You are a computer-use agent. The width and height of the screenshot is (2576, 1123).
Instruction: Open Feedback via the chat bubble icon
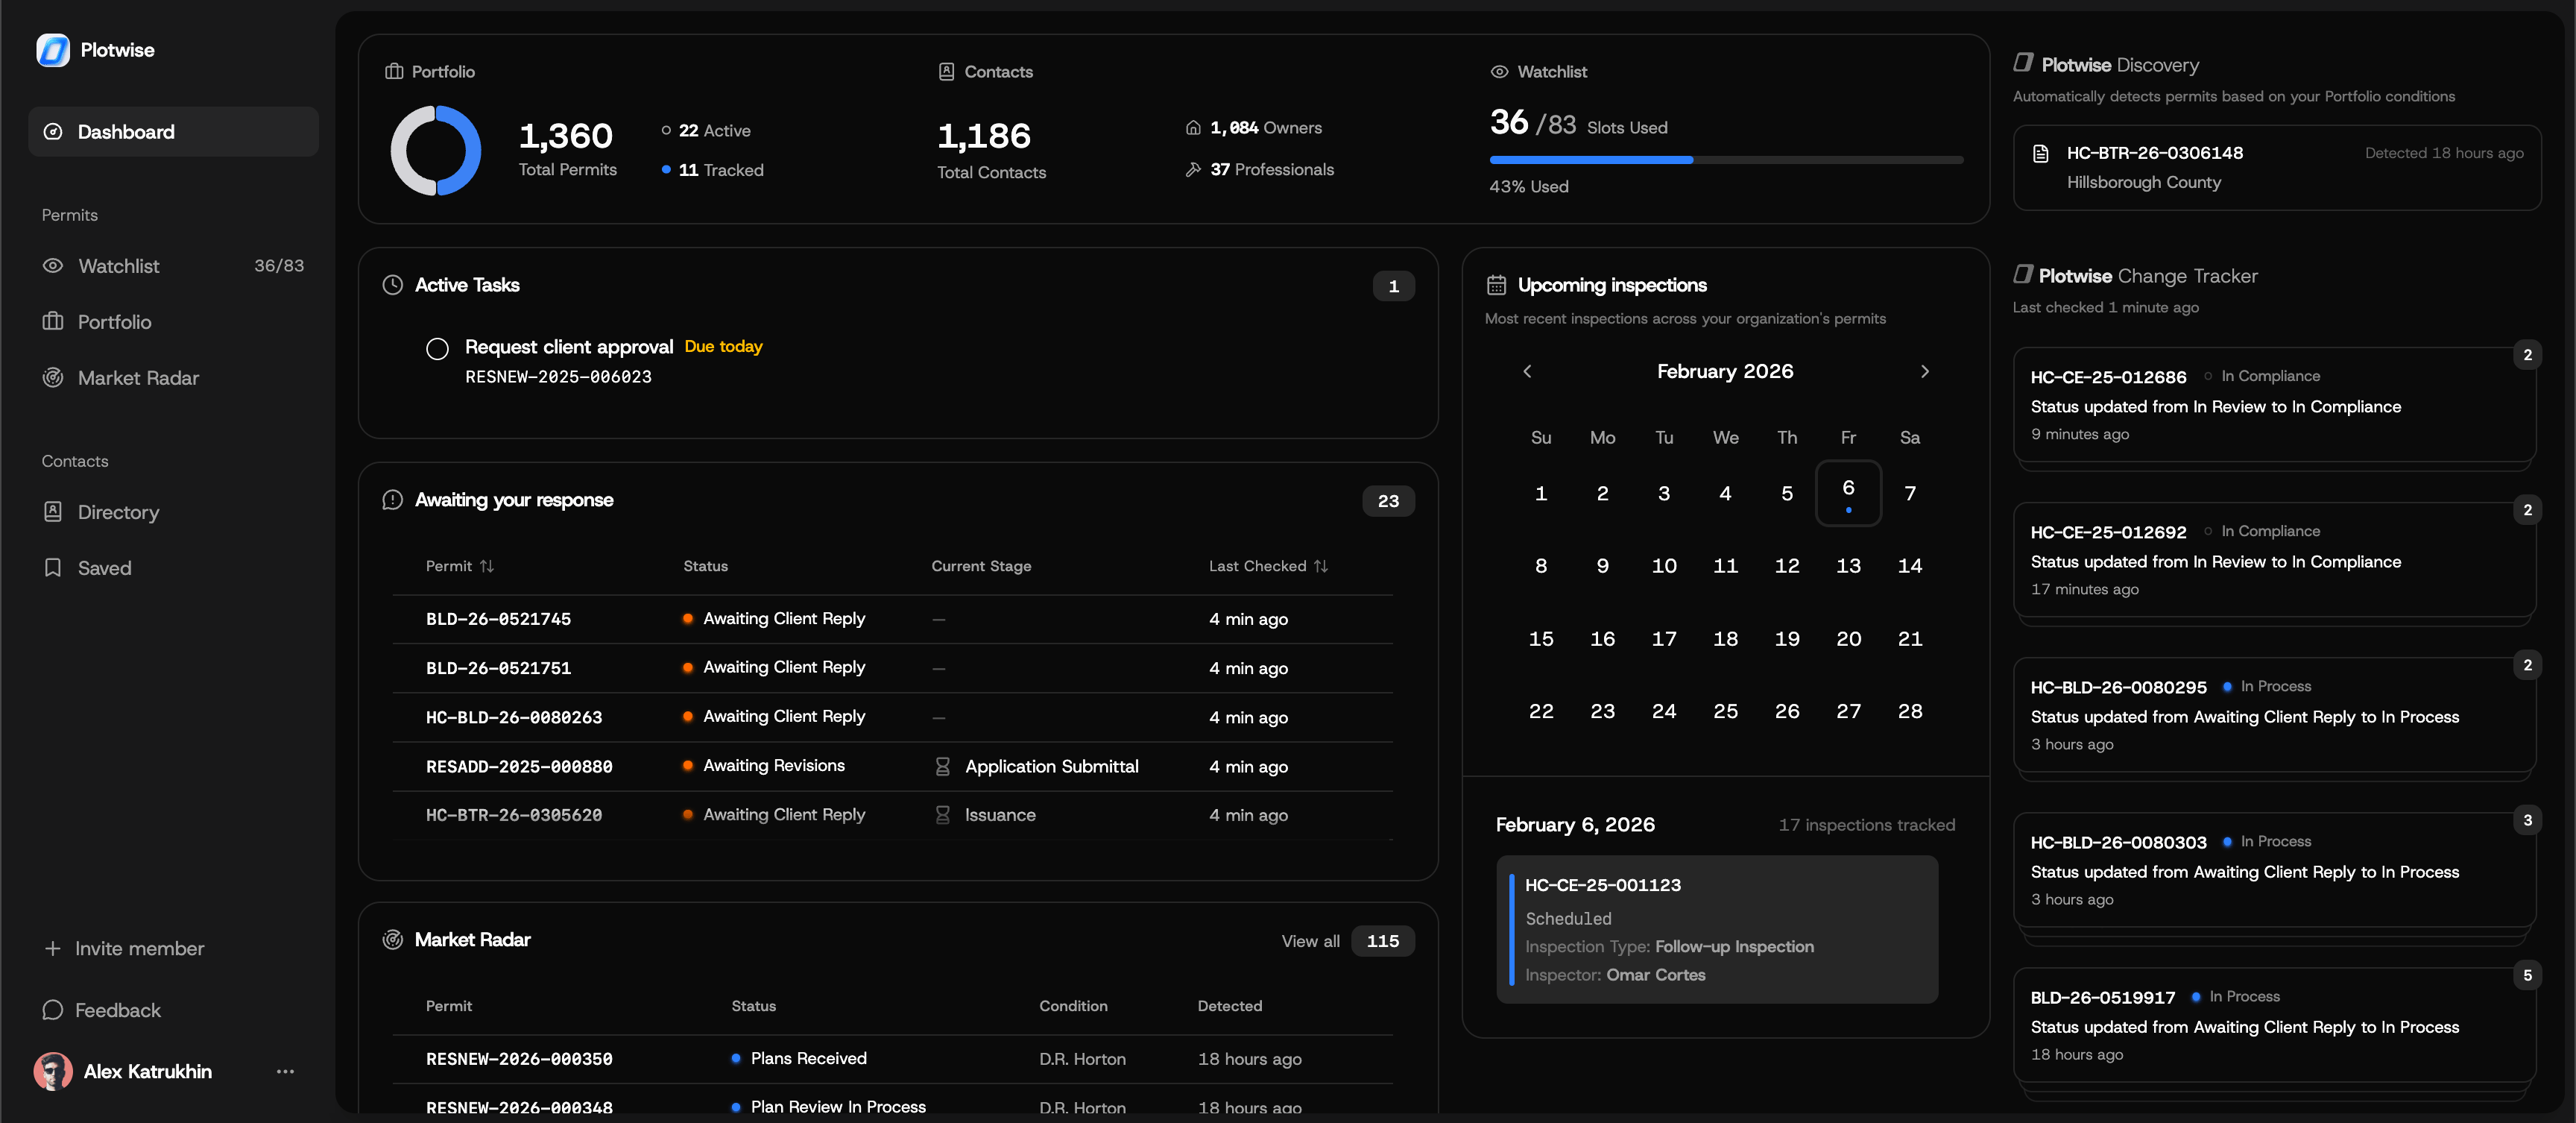click(53, 1010)
